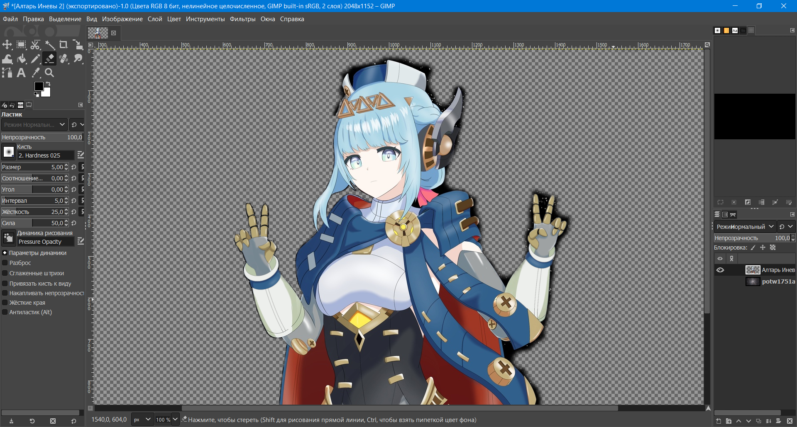Add a mask to the layer
The image size is (797, 427).
[x=778, y=421]
